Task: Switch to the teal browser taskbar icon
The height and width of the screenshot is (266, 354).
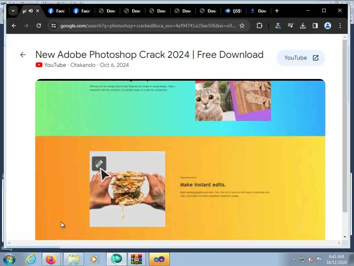Action: coord(117,259)
